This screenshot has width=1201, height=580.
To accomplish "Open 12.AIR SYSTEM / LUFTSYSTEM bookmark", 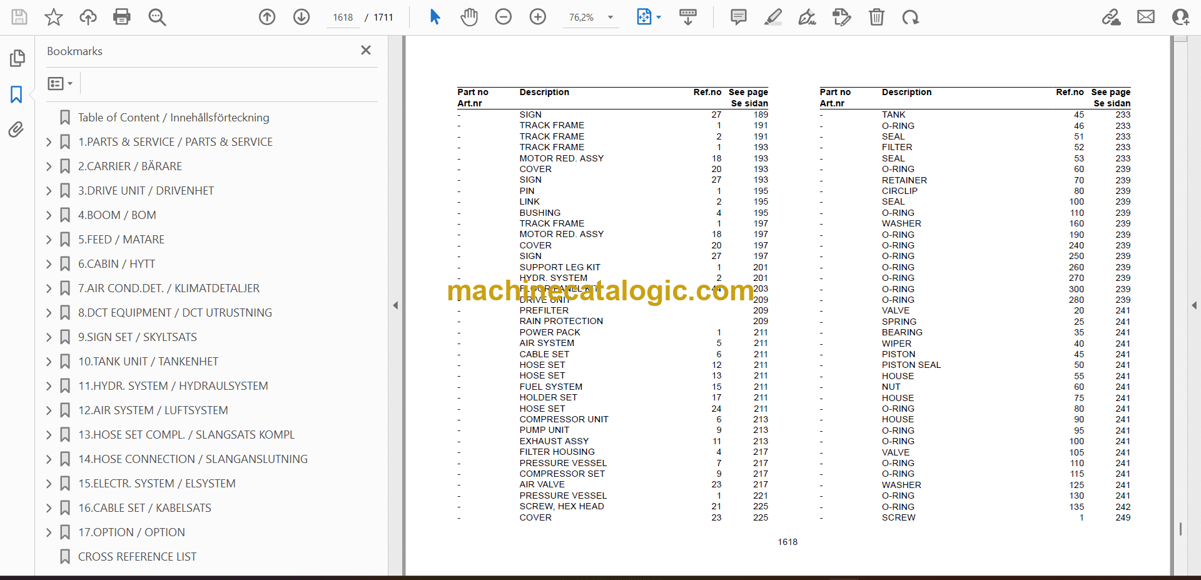I will 153,410.
